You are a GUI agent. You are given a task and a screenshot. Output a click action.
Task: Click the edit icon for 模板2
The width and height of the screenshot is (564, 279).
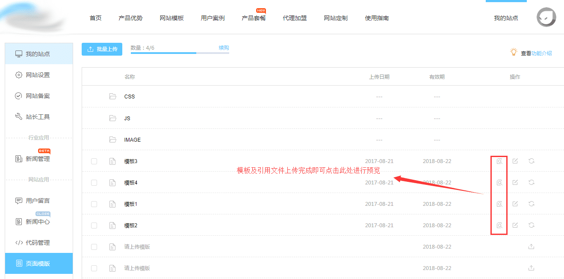(515, 225)
